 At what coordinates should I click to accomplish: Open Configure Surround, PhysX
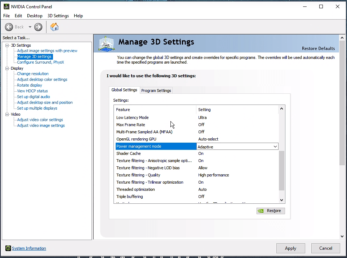click(40, 62)
